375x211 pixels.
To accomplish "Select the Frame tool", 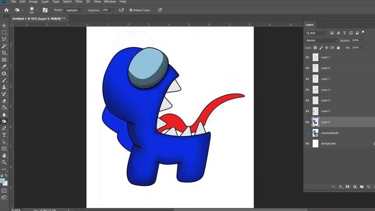I will (x=4, y=60).
